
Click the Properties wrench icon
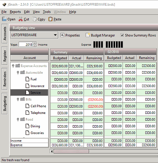coord(62,35)
